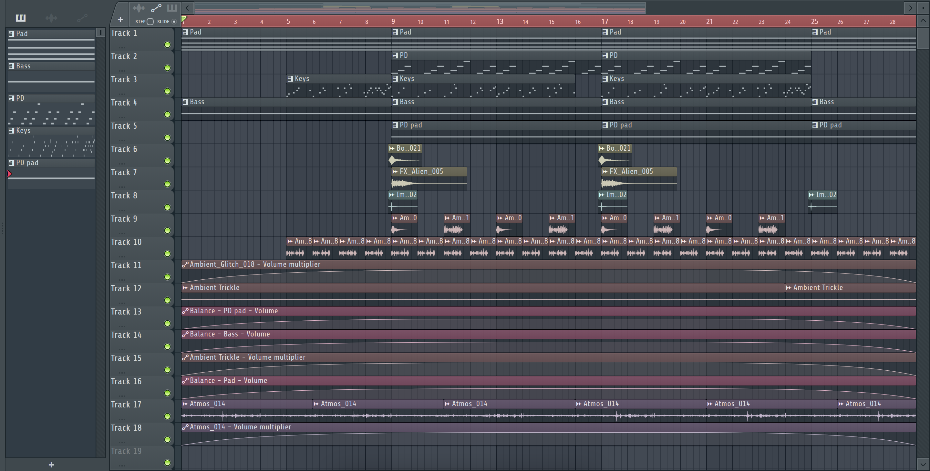Screen dimensions: 930x471
Task: Open clip menu of PD pad at bar 17
Action: (x=605, y=125)
